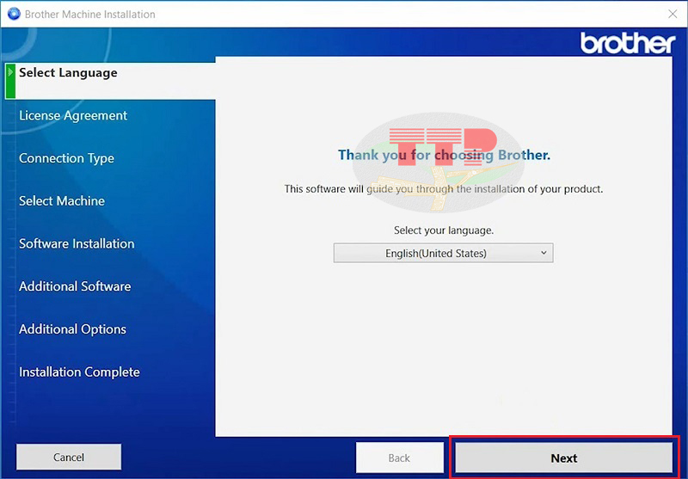
Task: Select the Additional Software step
Action: tap(75, 286)
